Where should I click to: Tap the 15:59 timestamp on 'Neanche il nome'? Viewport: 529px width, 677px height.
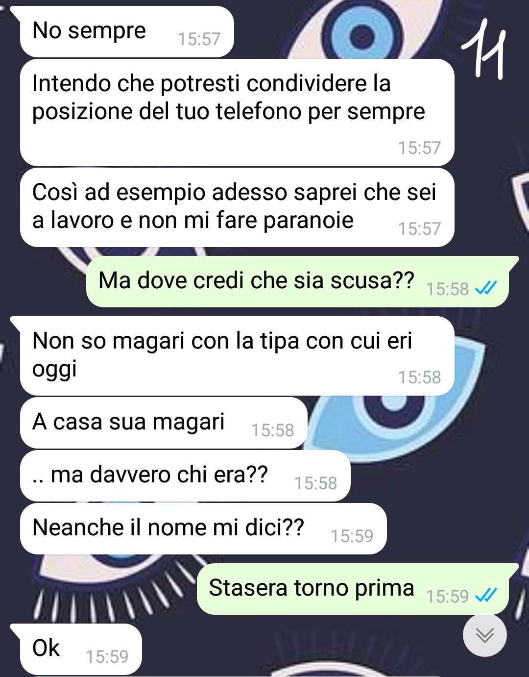(352, 536)
